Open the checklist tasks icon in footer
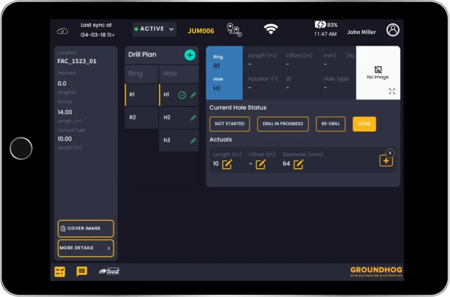This screenshot has height=297, width=450. (x=60, y=272)
